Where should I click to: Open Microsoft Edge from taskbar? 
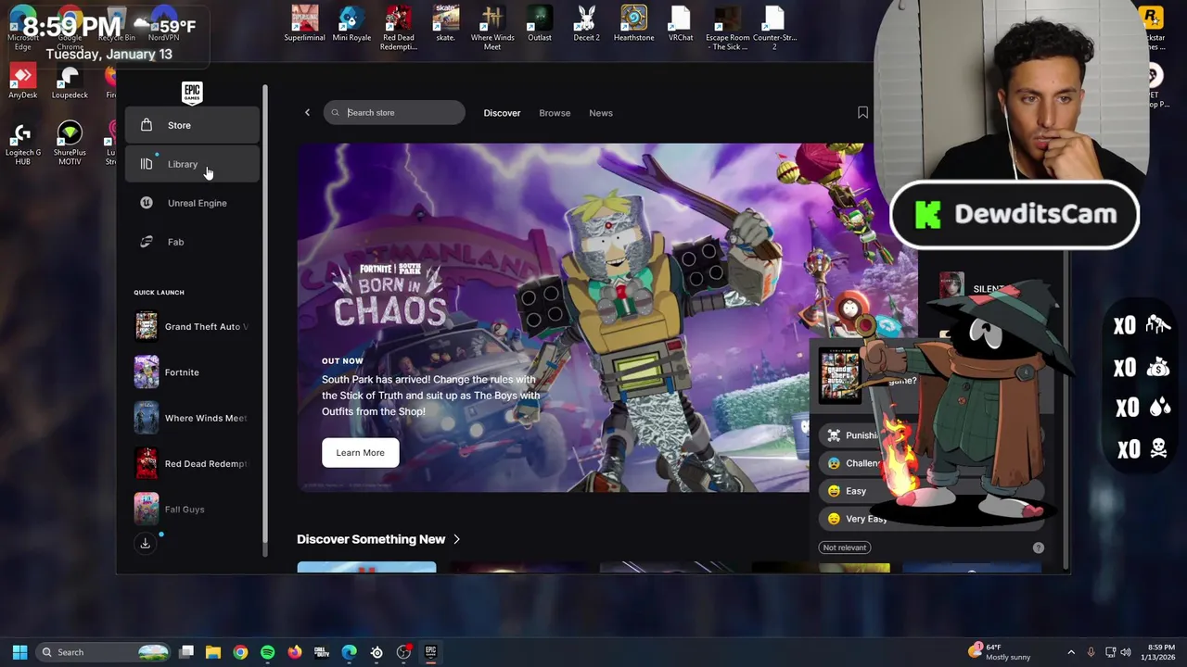click(x=349, y=652)
